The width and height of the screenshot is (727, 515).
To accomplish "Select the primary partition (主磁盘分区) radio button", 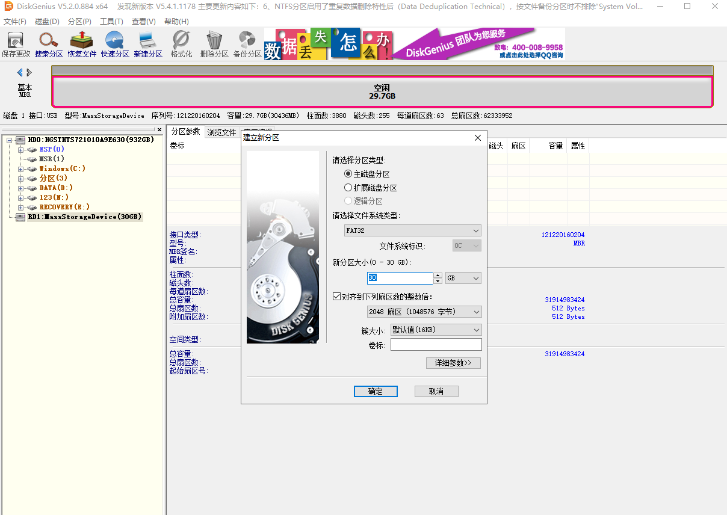I will coord(348,174).
